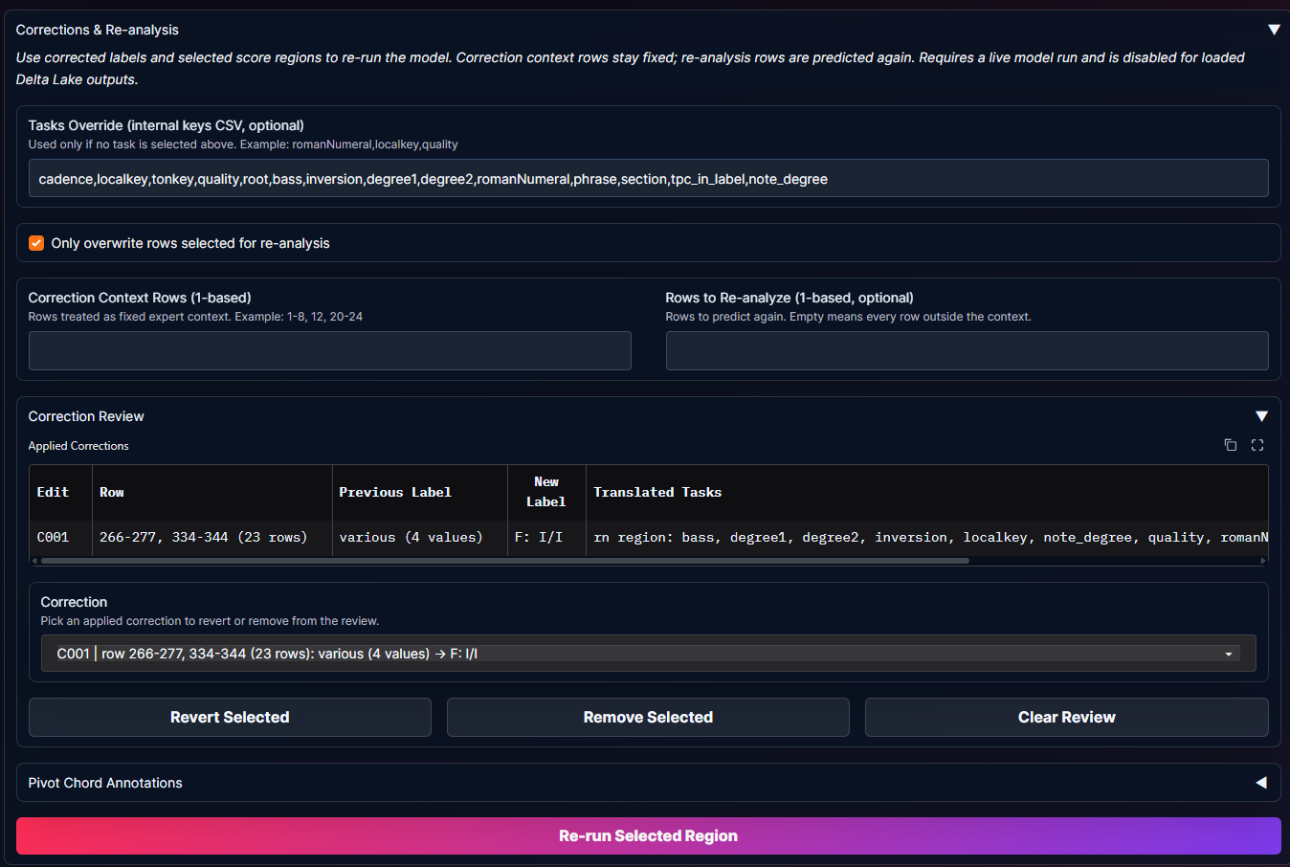Collapse the Correction Review panel
Screen dimensions: 1290x867
[x=1261, y=416]
